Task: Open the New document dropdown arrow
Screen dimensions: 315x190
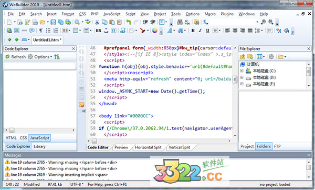Action: point(15,22)
